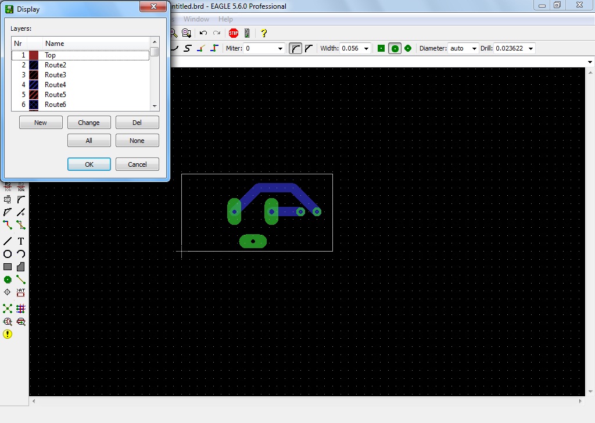This screenshot has height=423, width=595.
Task: Open the Diameter dropdown
Action: coord(474,49)
